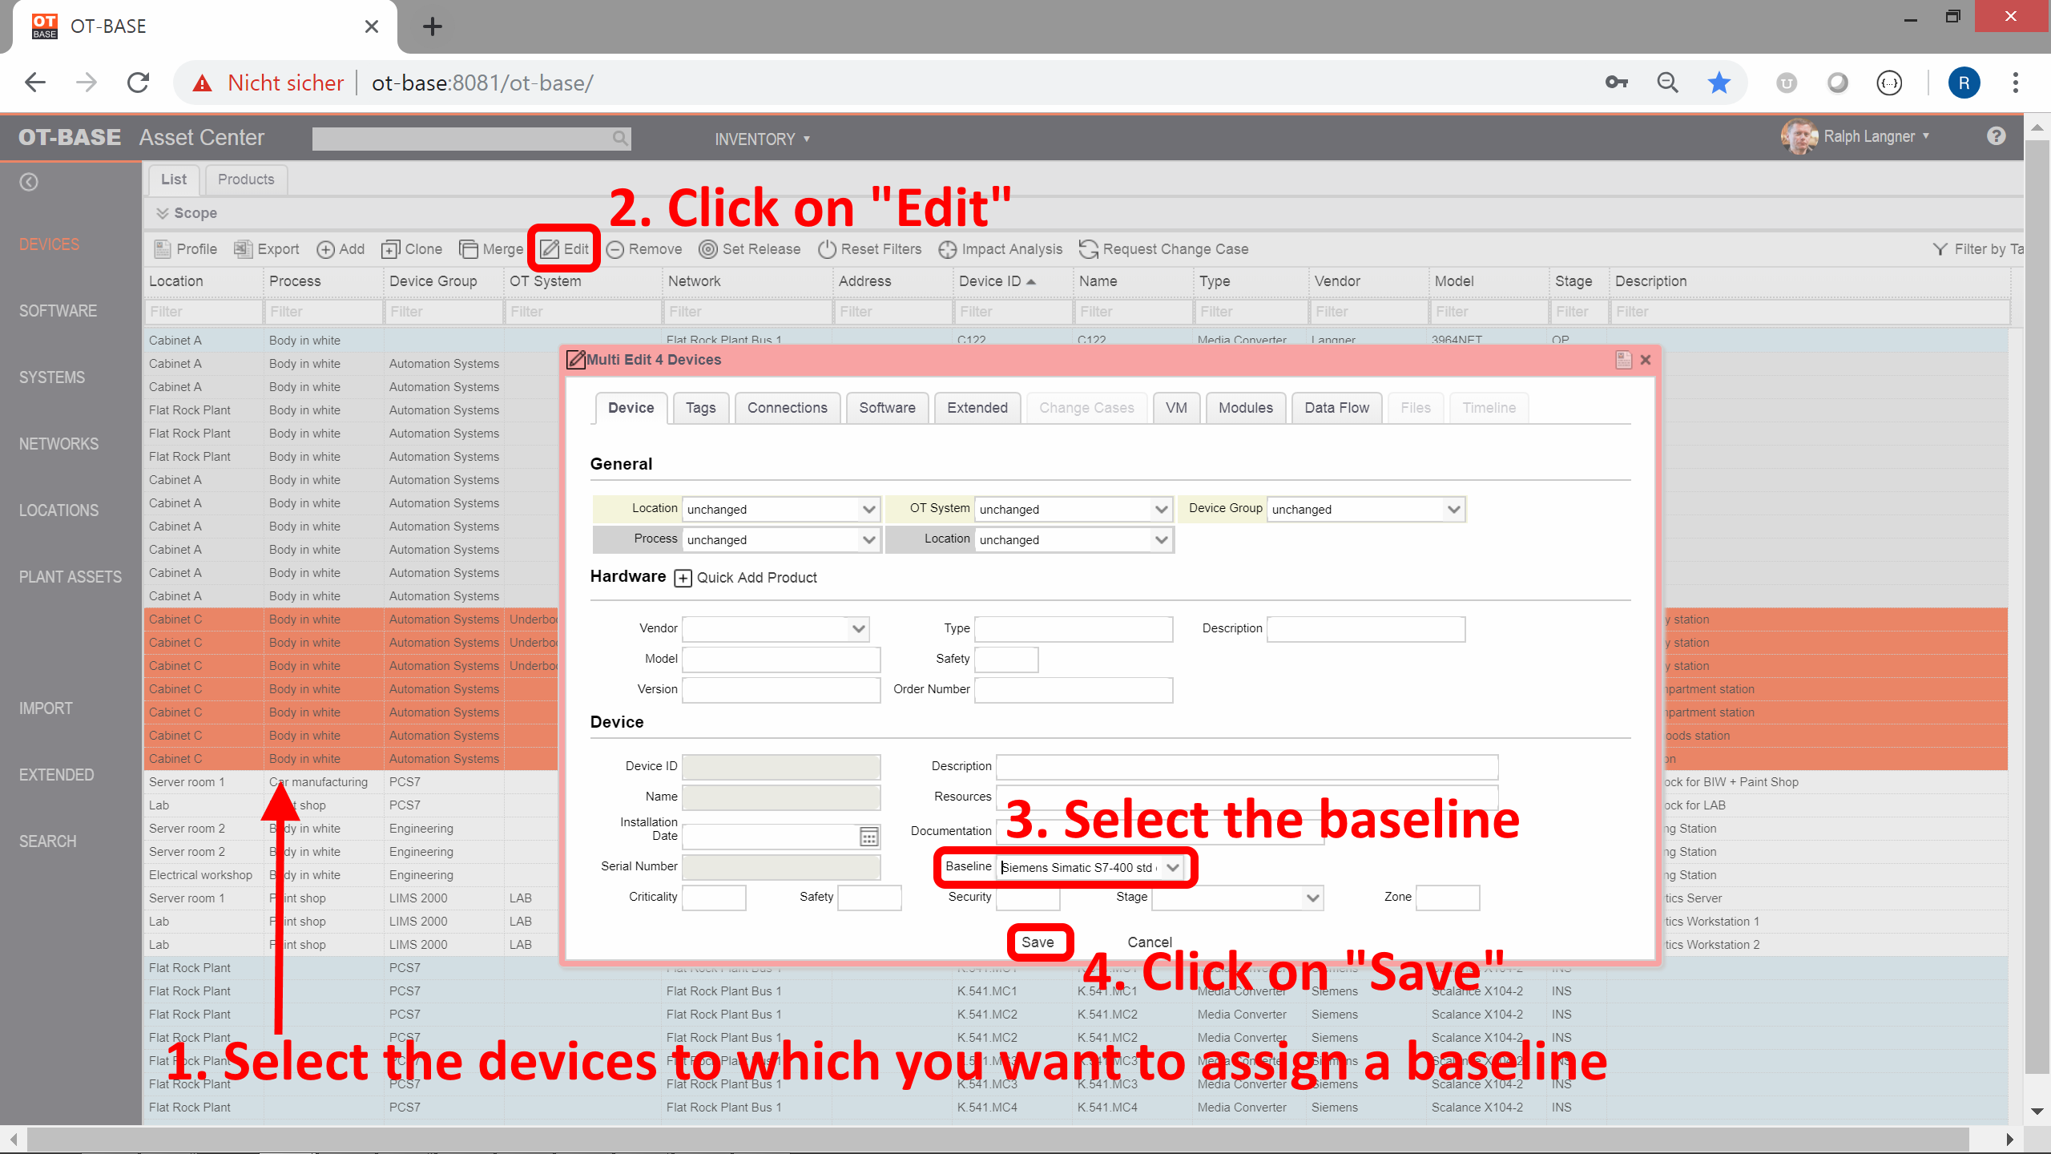The height and width of the screenshot is (1154, 2051).
Task: Open the Installation Date calendar picker
Action: tap(868, 837)
